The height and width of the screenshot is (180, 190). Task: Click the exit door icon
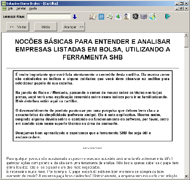click(x=168, y=16)
